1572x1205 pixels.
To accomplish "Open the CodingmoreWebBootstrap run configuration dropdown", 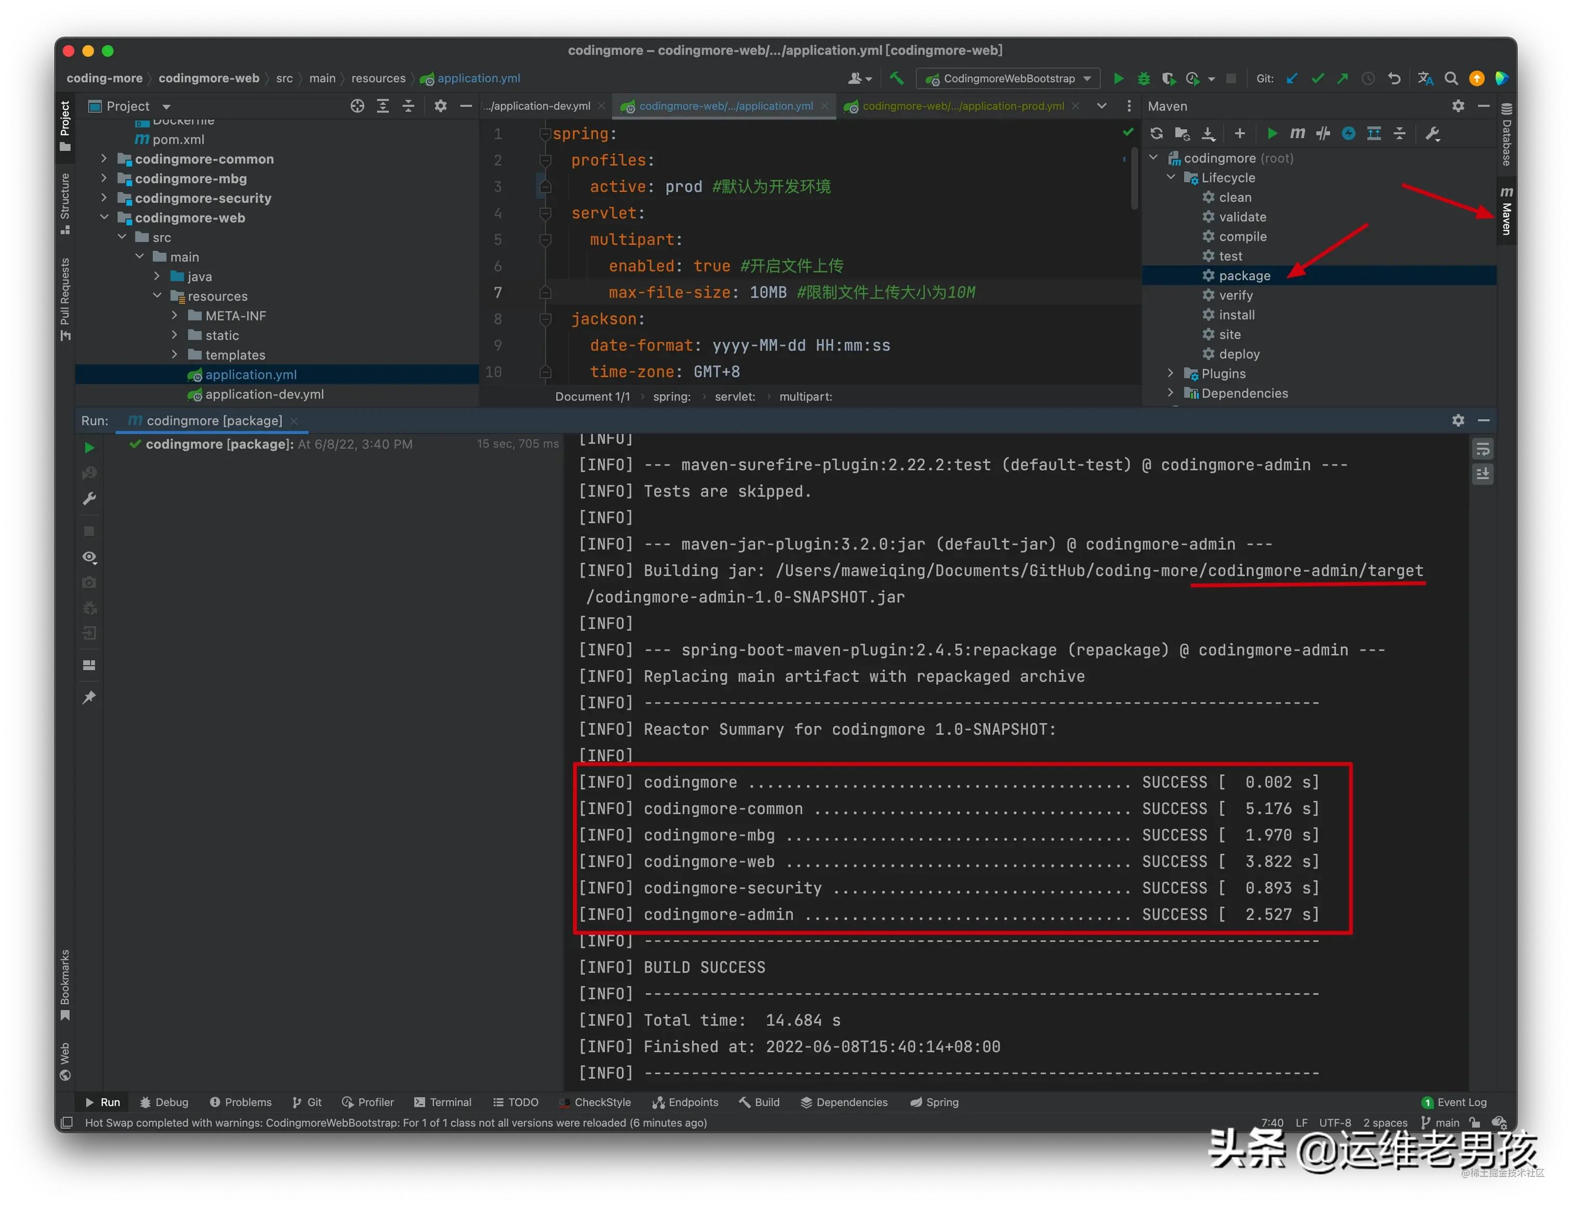I will pyautogui.click(x=1007, y=78).
